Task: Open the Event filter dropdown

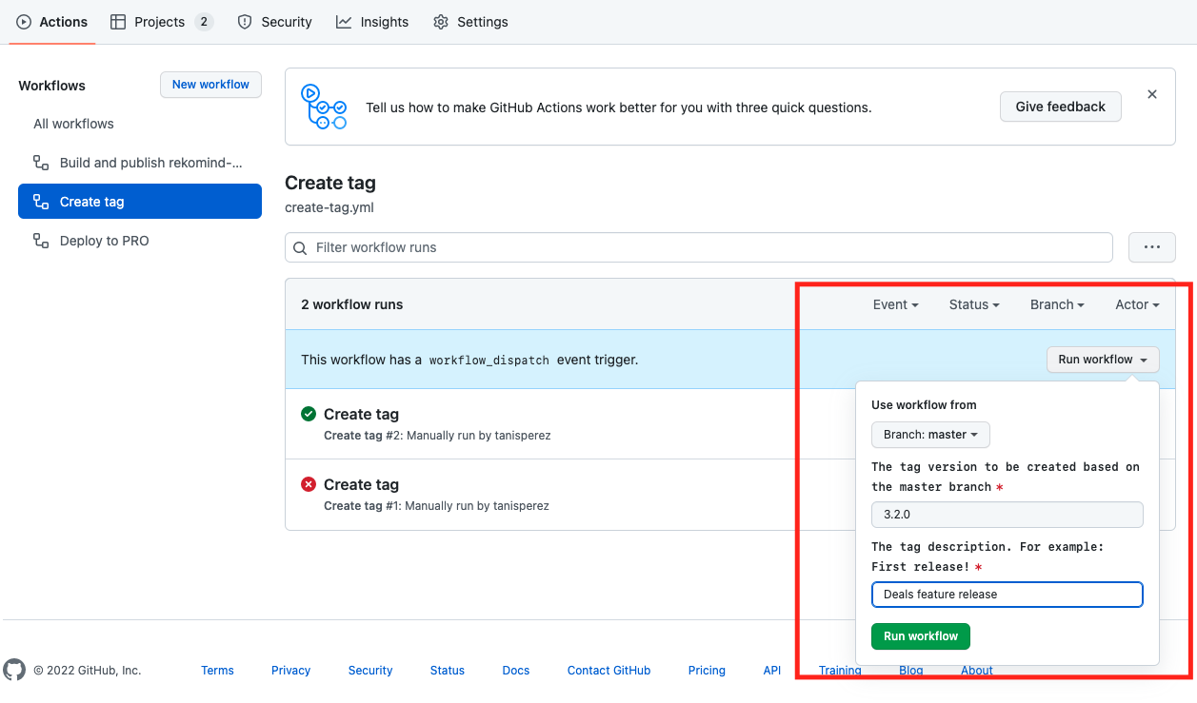Action: pyautogui.click(x=894, y=304)
